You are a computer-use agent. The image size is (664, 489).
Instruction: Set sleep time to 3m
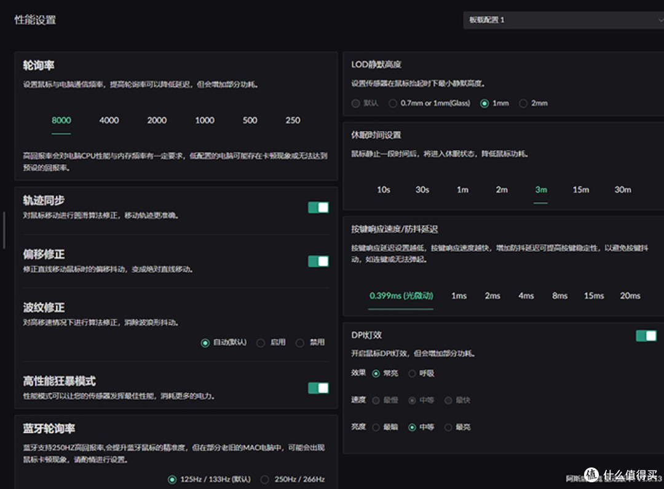(x=541, y=190)
